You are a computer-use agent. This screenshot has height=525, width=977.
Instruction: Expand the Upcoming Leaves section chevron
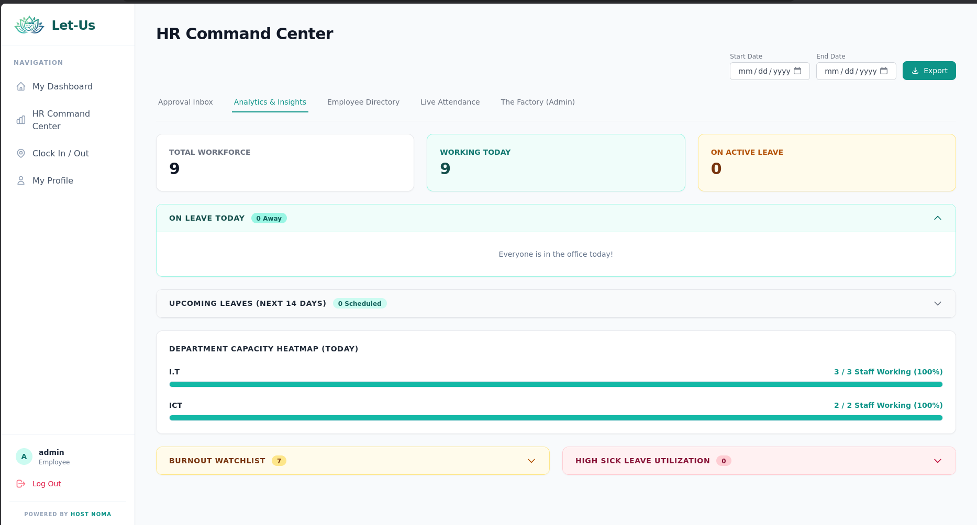click(938, 303)
